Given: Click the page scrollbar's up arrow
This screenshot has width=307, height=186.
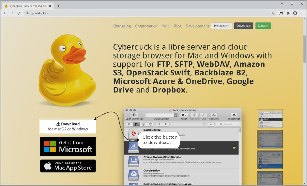Looking at the screenshot, I should (304, 19).
